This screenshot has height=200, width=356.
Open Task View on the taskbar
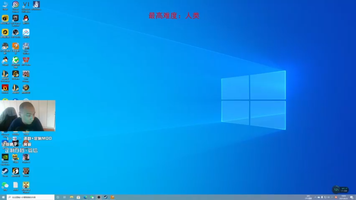pos(65,197)
